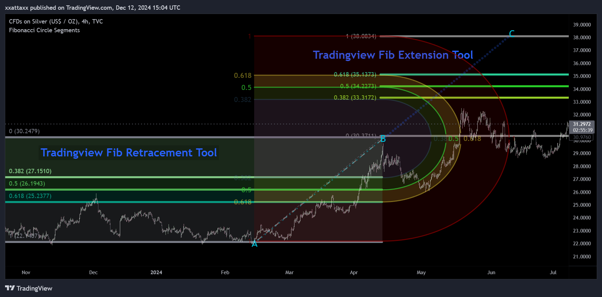
Task: Select the point labeled B on the chart
Action: click(383, 139)
